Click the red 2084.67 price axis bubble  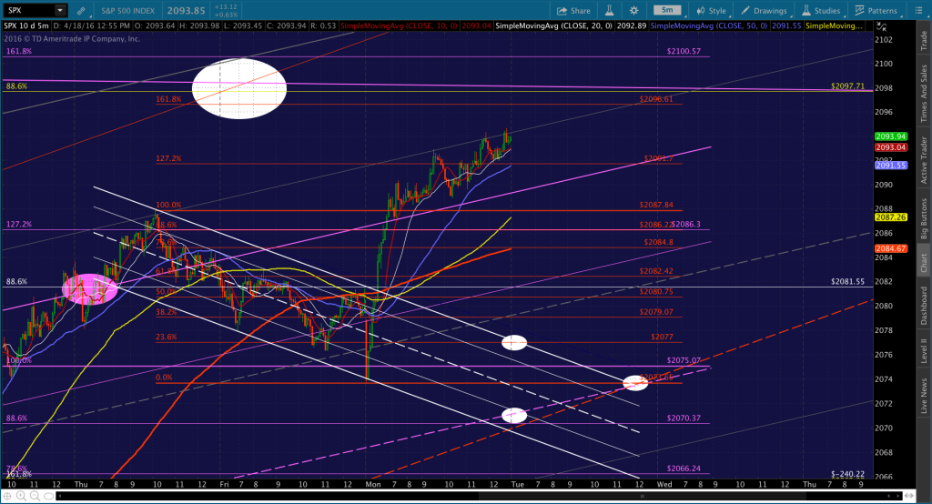tap(891, 248)
